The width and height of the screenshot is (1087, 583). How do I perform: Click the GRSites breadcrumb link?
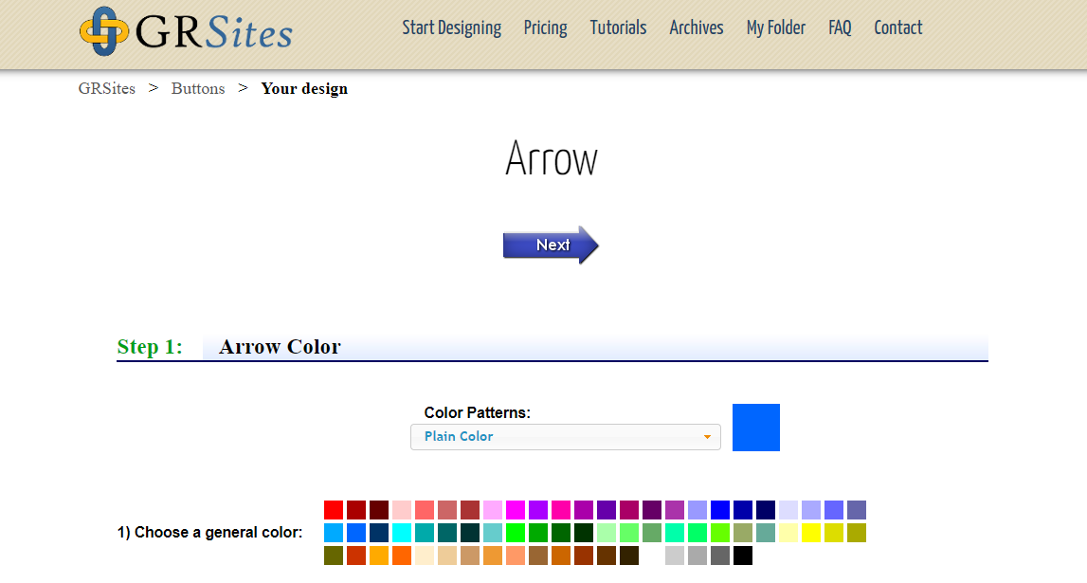tap(106, 88)
